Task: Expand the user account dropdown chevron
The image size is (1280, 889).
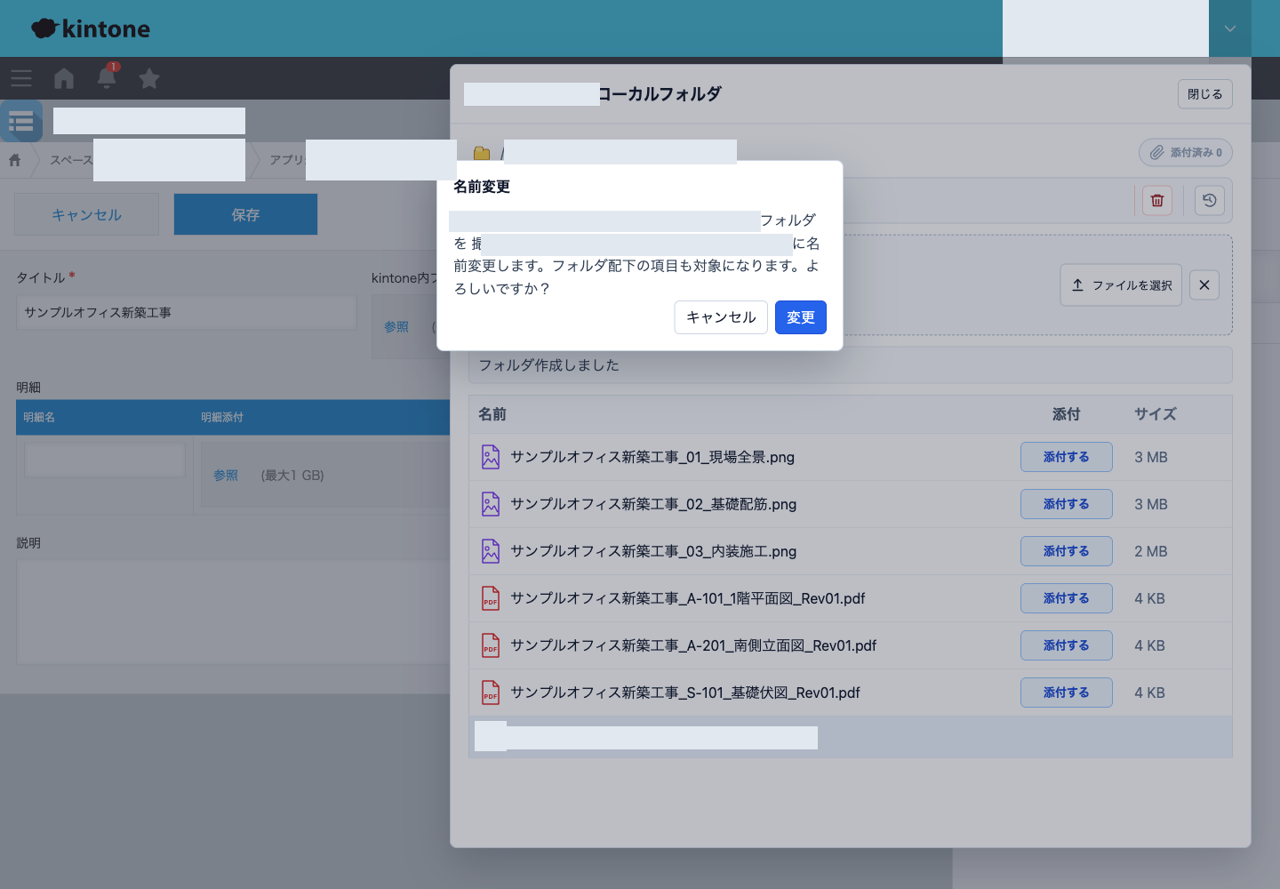Action: (x=1230, y=28)
